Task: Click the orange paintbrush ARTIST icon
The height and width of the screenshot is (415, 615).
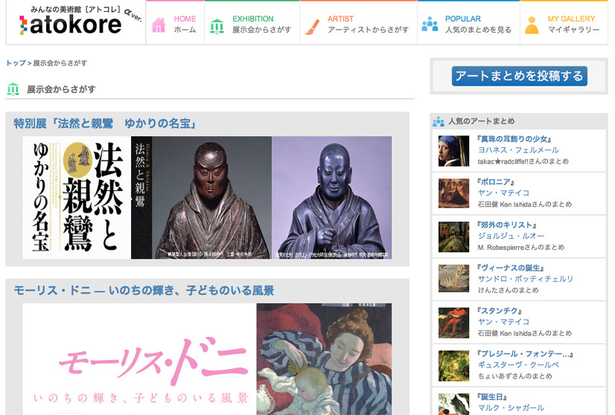Action: (312, 27)
